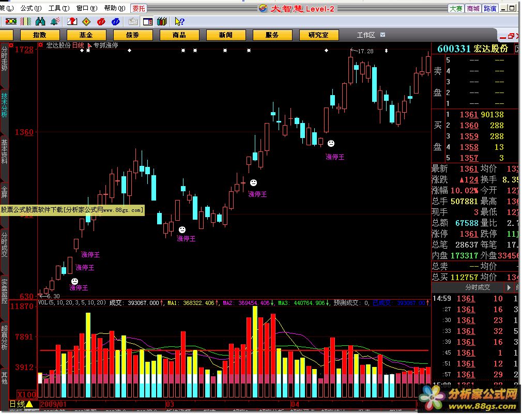522x414 pixels.
Task: Select the 指数 category tab
Action: click(40, 35)
